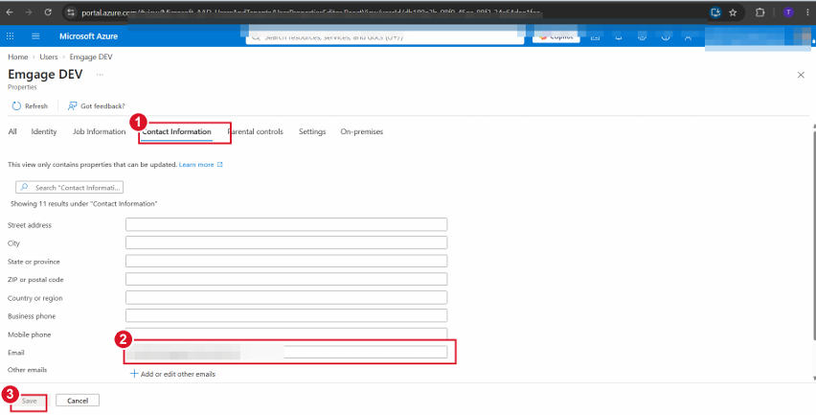
Task: Go forward in the browser
Action: coord(29,12)
